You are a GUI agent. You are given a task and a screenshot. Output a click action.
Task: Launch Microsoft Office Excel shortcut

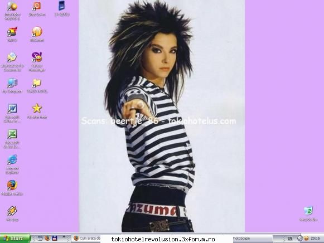[x=12, y=139]
